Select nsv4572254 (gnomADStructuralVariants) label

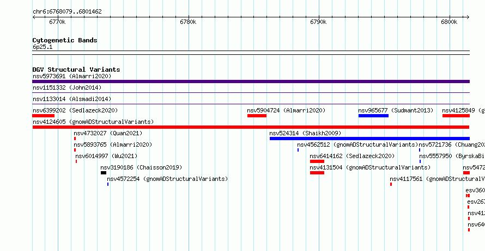click(167, 179)
